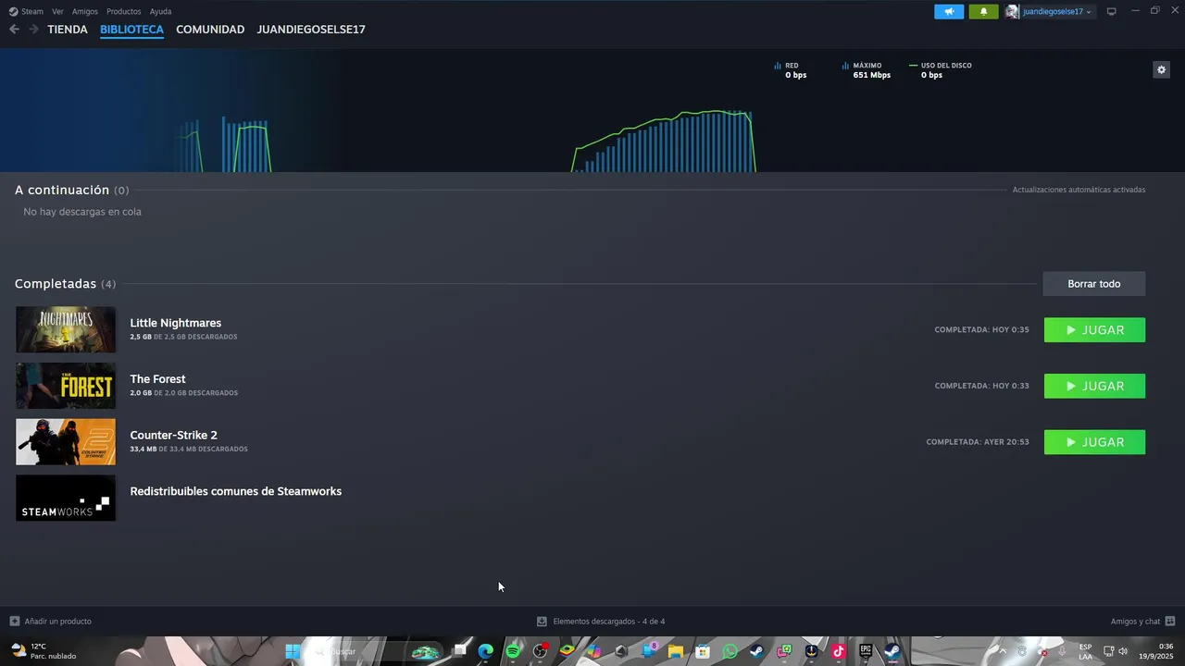Open the Ayuda menu
This screenshot has width=1185, height=666.
(x=160, y=11)
